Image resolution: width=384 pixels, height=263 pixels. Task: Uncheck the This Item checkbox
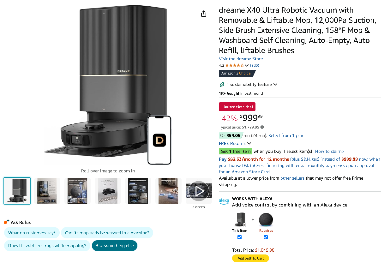[x=240, y=237]
